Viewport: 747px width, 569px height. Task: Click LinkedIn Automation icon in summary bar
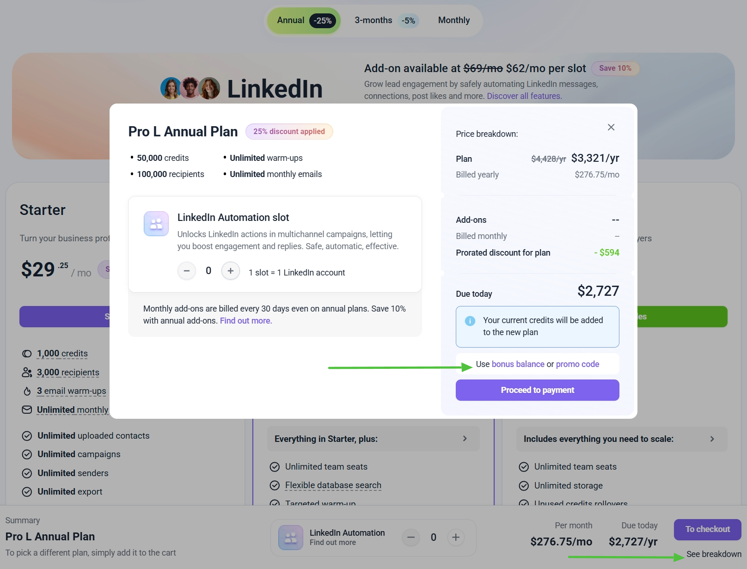coord(291,538)
